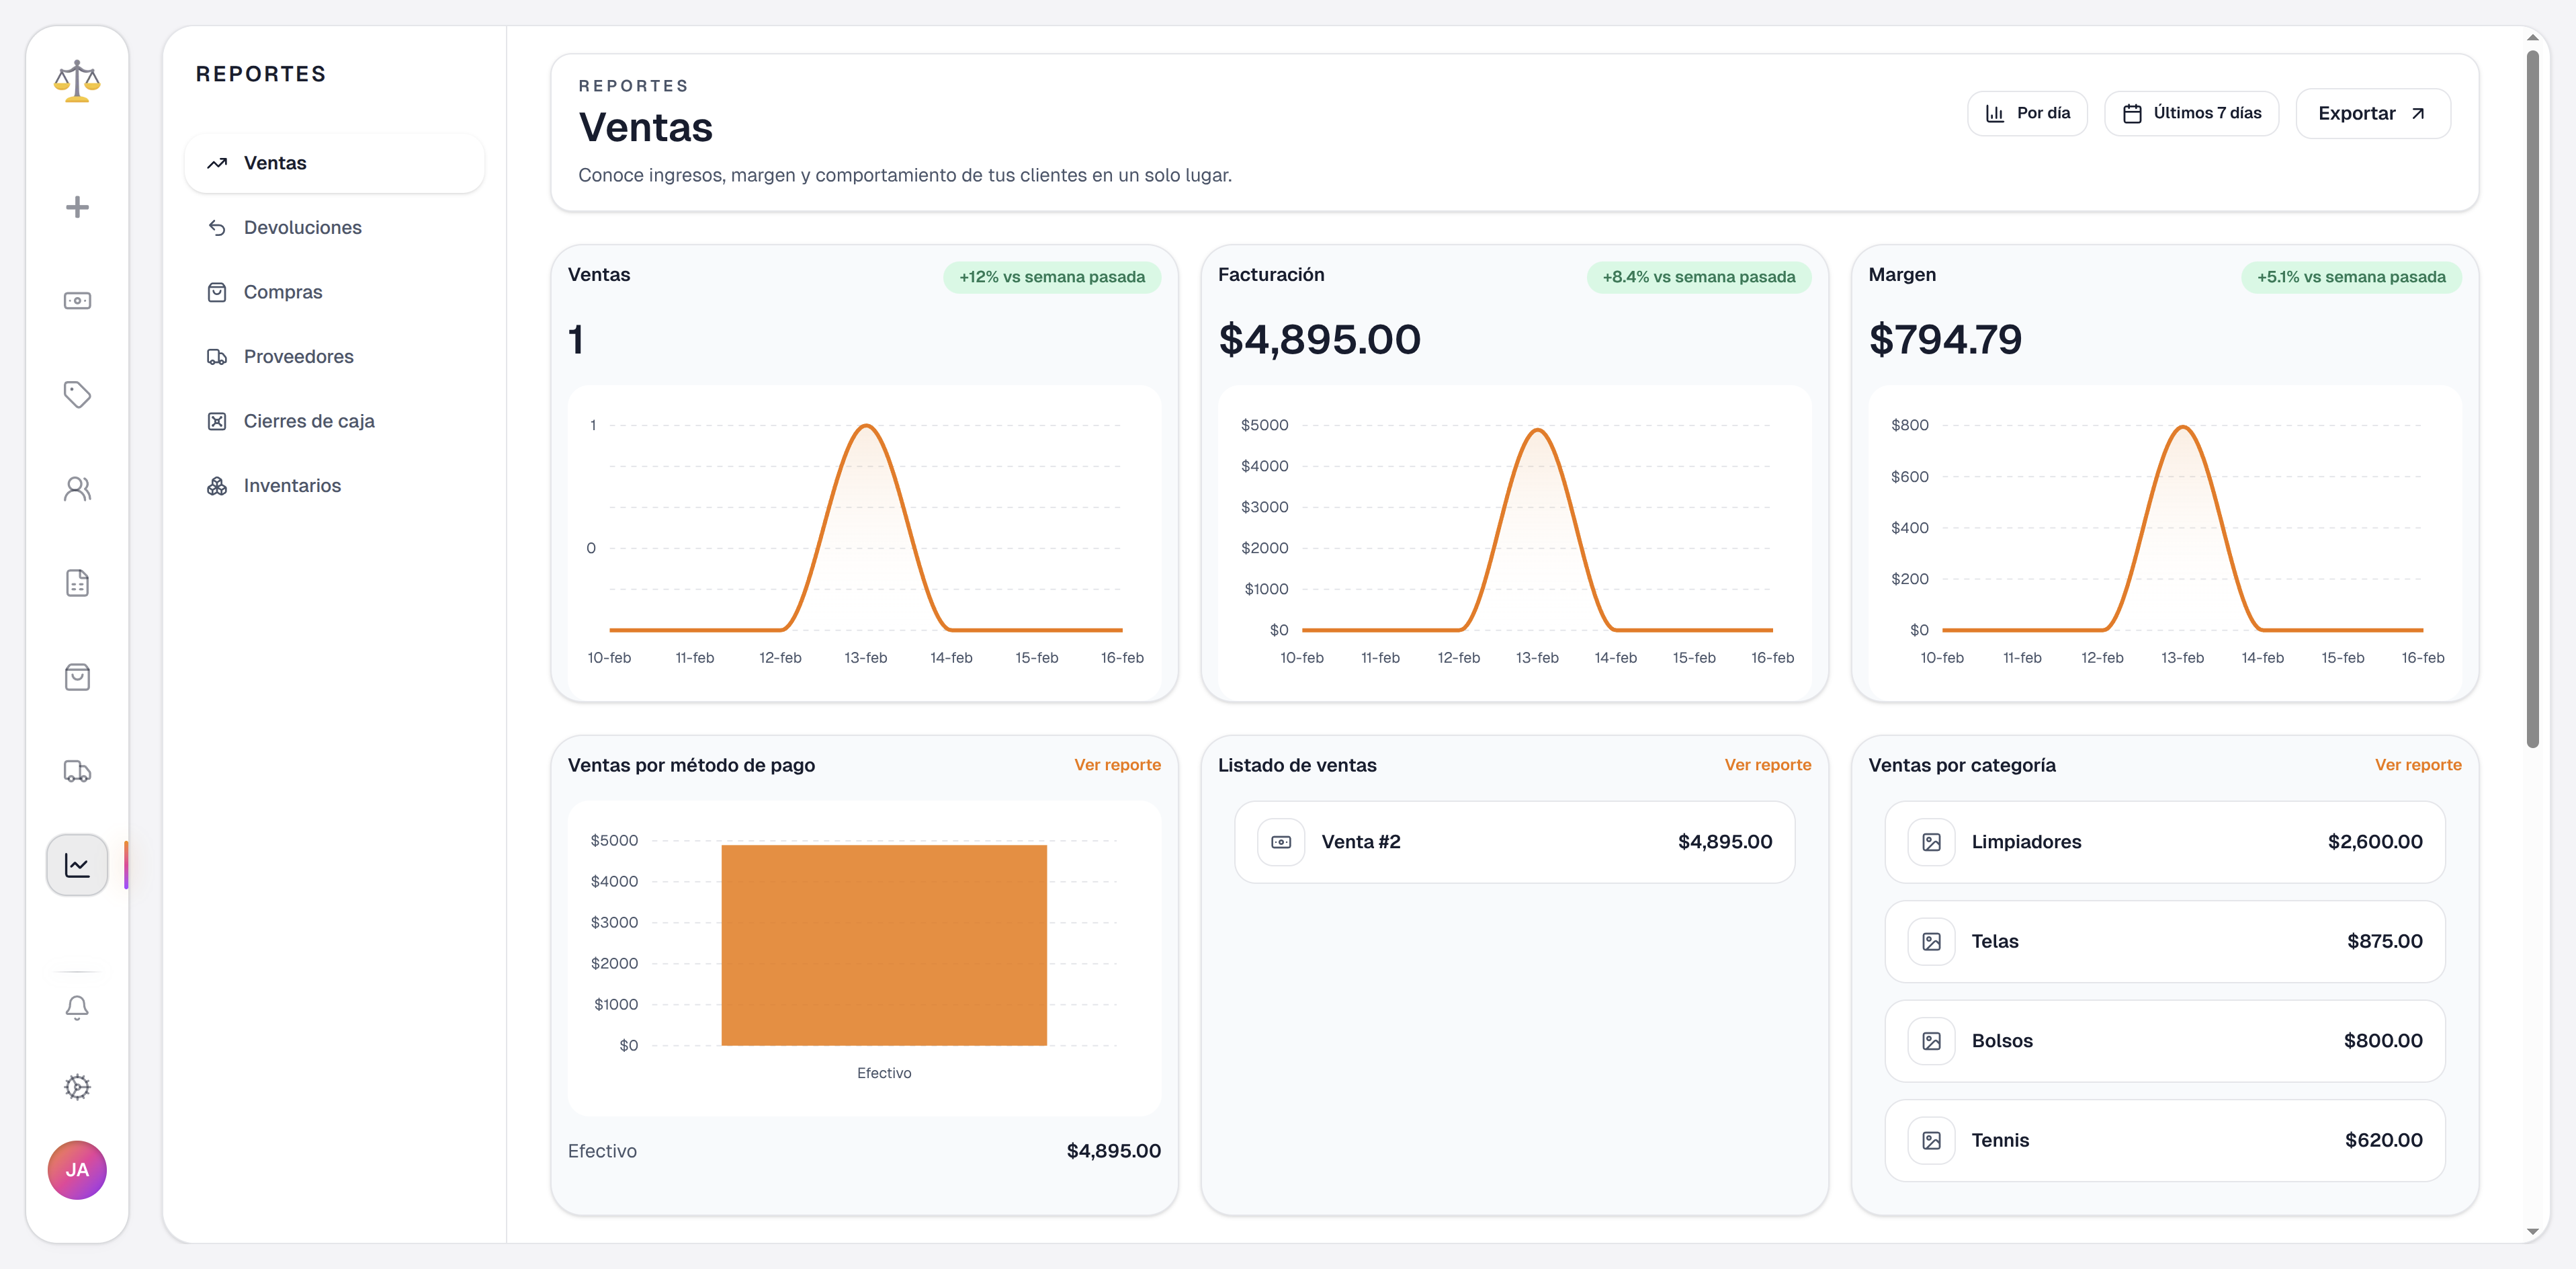Click 'Ver reporte' for Ventas por categoría
Viewport: 2576px width, 1269px height.
click(x=2417, y=765)
